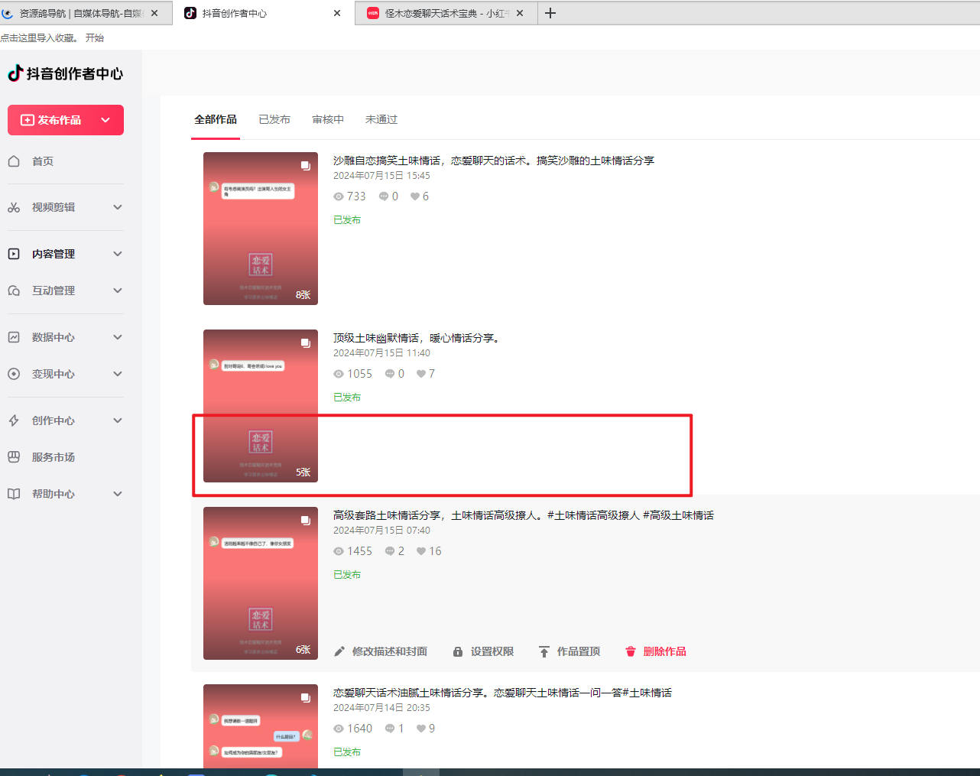Click 删除作品 delete button
The image size is (980, 776).
(x=656, y=651)
